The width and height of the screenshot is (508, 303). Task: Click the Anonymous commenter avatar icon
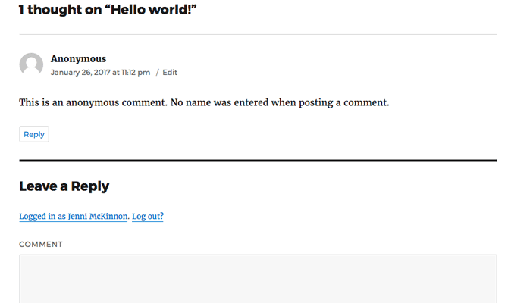31,65
